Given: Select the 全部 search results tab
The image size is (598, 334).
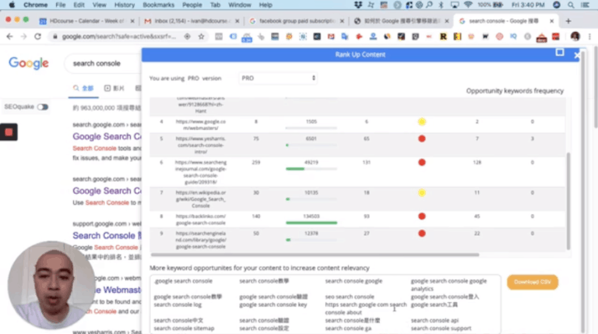Looking at the screenshot, I should (x=83, y=88).
